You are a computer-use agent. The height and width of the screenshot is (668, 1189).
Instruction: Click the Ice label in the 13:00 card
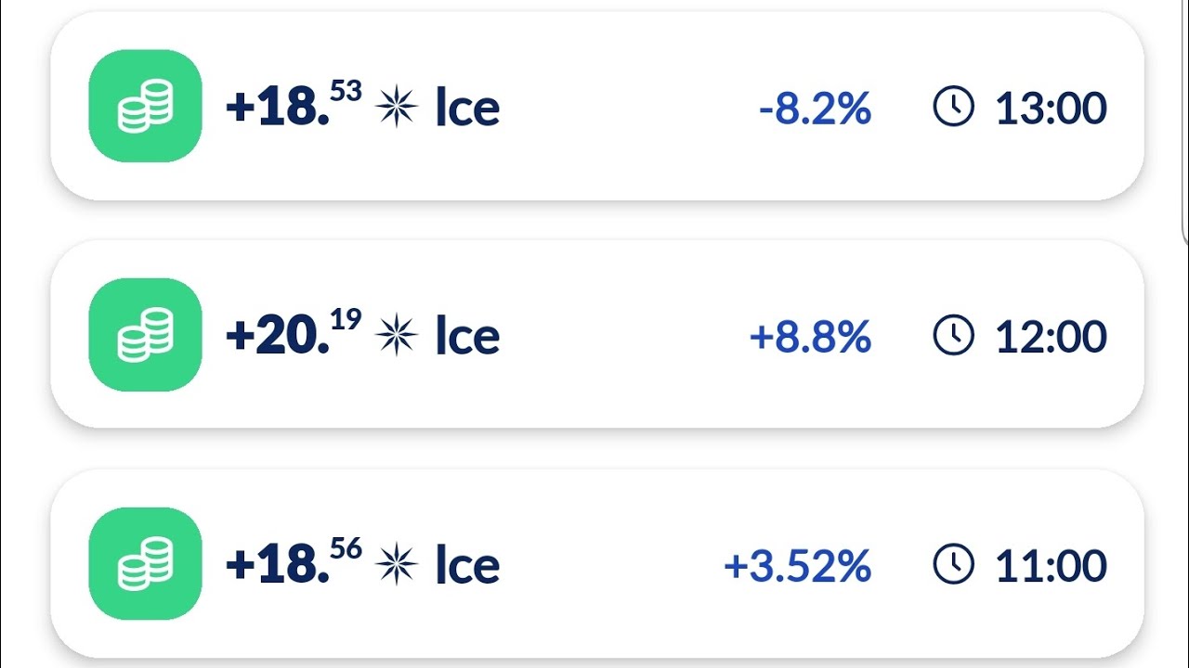[x=467, y=109]
